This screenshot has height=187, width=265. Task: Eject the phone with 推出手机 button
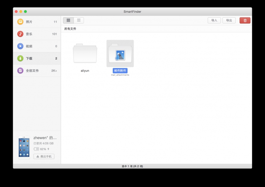coord(44,156)
